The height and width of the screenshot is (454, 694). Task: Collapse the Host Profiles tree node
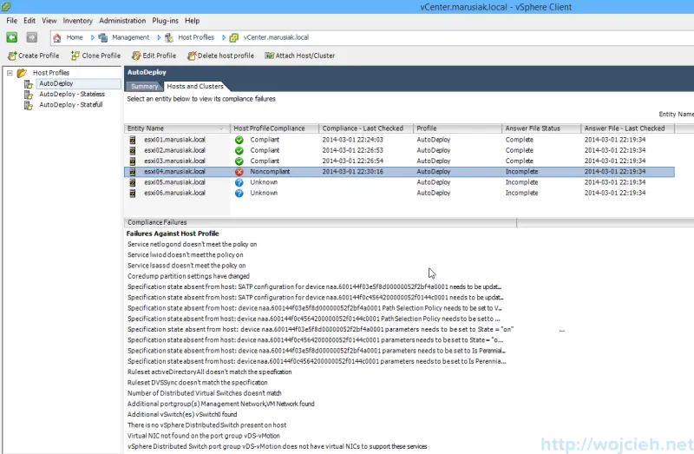pyautogui.click(x=10, y=73)
